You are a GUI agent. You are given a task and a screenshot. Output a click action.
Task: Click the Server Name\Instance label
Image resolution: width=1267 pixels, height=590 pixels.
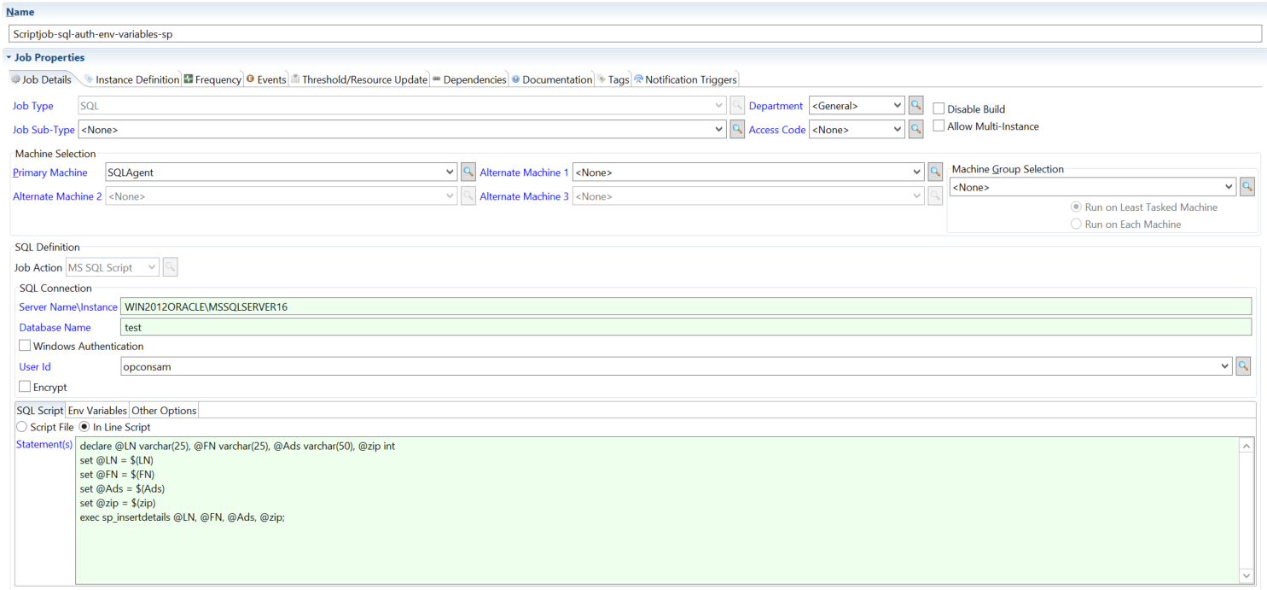click(68, 307)
